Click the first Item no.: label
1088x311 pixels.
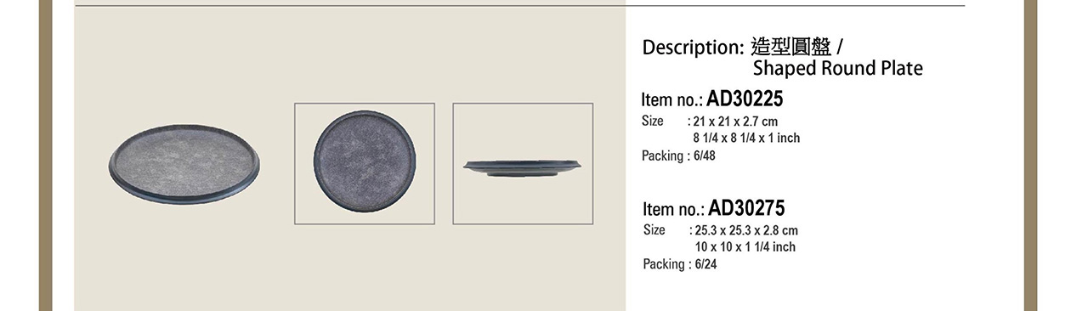click(672, 100)
